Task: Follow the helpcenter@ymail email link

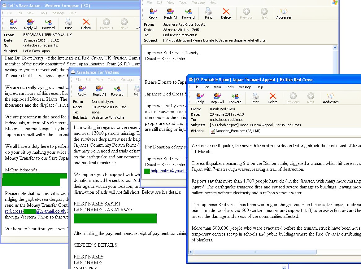Action: click(168, 170)
